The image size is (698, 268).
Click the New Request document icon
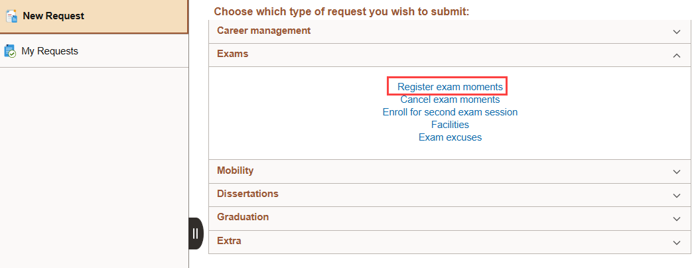(11, 16)
